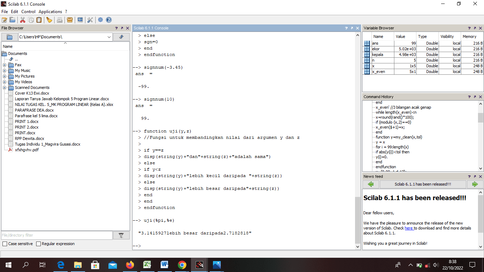Viewport: 484px width, 272px height.
Task: Open the Applications menu
Action: tap(50, 12)
